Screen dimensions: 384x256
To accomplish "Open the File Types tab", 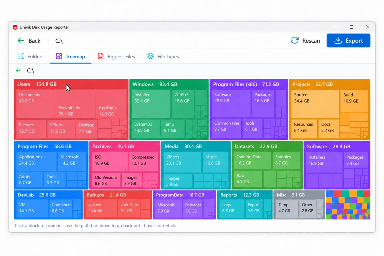I will click(163, 56).
